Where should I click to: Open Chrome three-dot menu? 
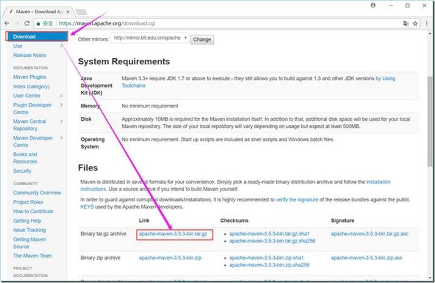[427, 23]
